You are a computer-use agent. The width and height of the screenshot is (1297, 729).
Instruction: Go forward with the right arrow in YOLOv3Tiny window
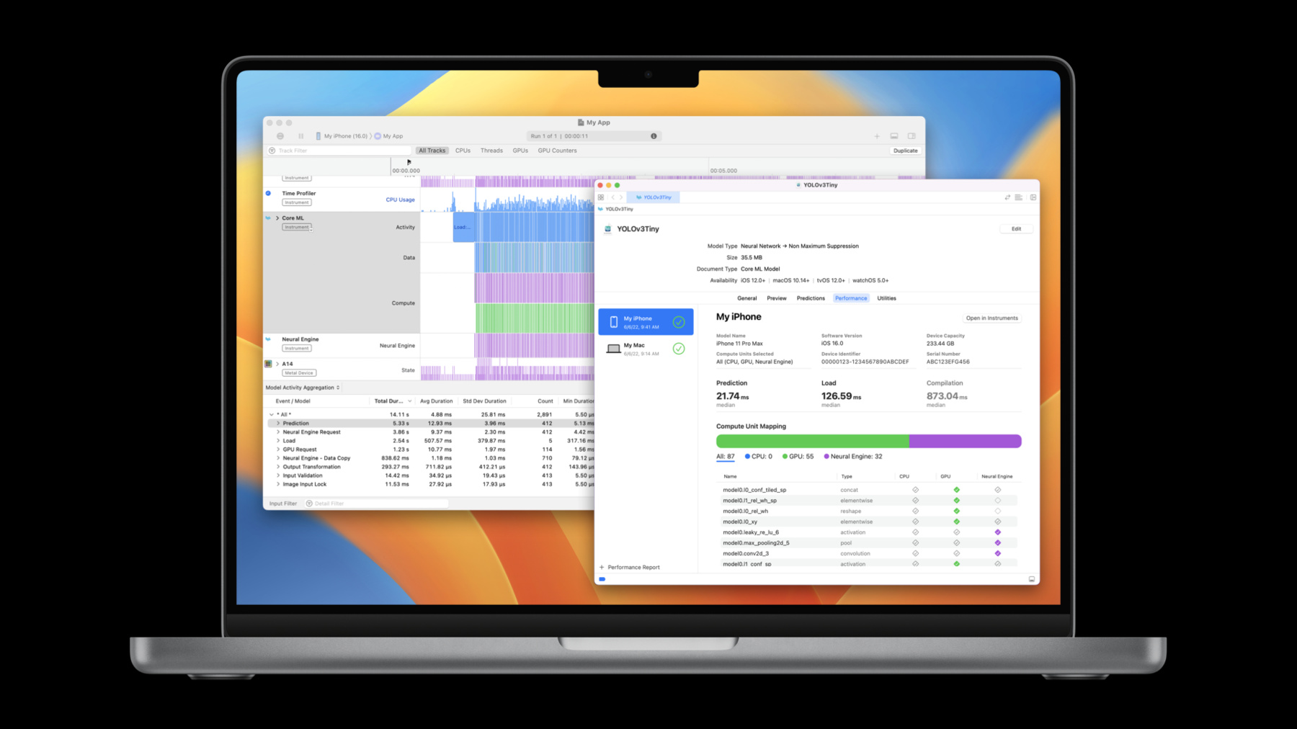[x=621, y=197]
